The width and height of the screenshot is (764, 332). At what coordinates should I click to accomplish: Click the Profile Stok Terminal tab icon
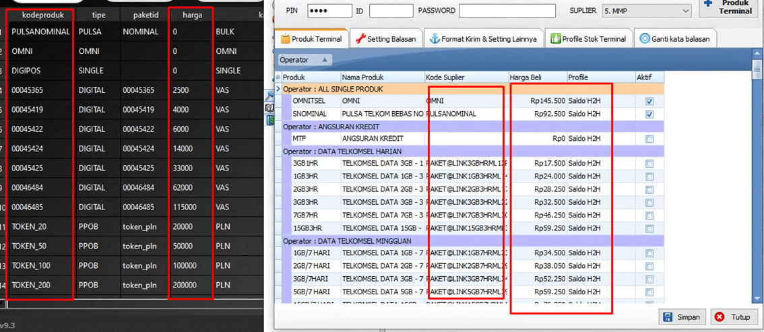pyautogui.click(x=555, y=39)
